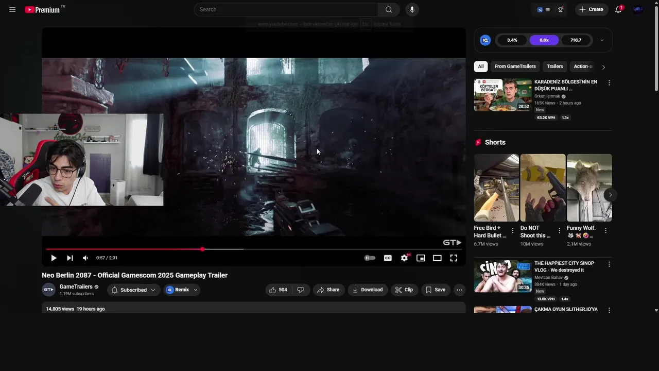Image resolution: width=659 pixels, height=371 pixels.
Task: Enter full screen mode
Action: [454, 258]
